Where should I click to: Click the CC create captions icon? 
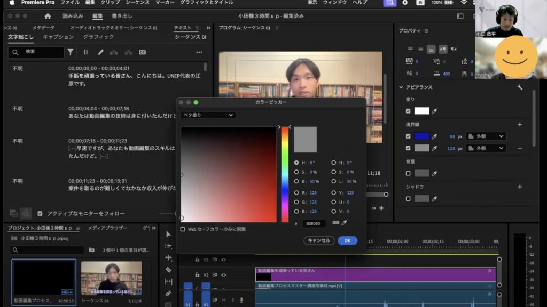coord(142,52)
